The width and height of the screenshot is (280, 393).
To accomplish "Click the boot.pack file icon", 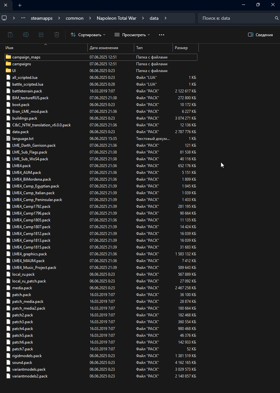I will (x=8, y=105).
